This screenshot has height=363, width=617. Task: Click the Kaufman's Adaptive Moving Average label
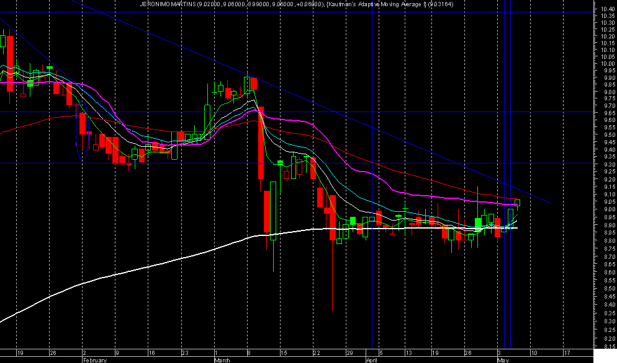377,4
